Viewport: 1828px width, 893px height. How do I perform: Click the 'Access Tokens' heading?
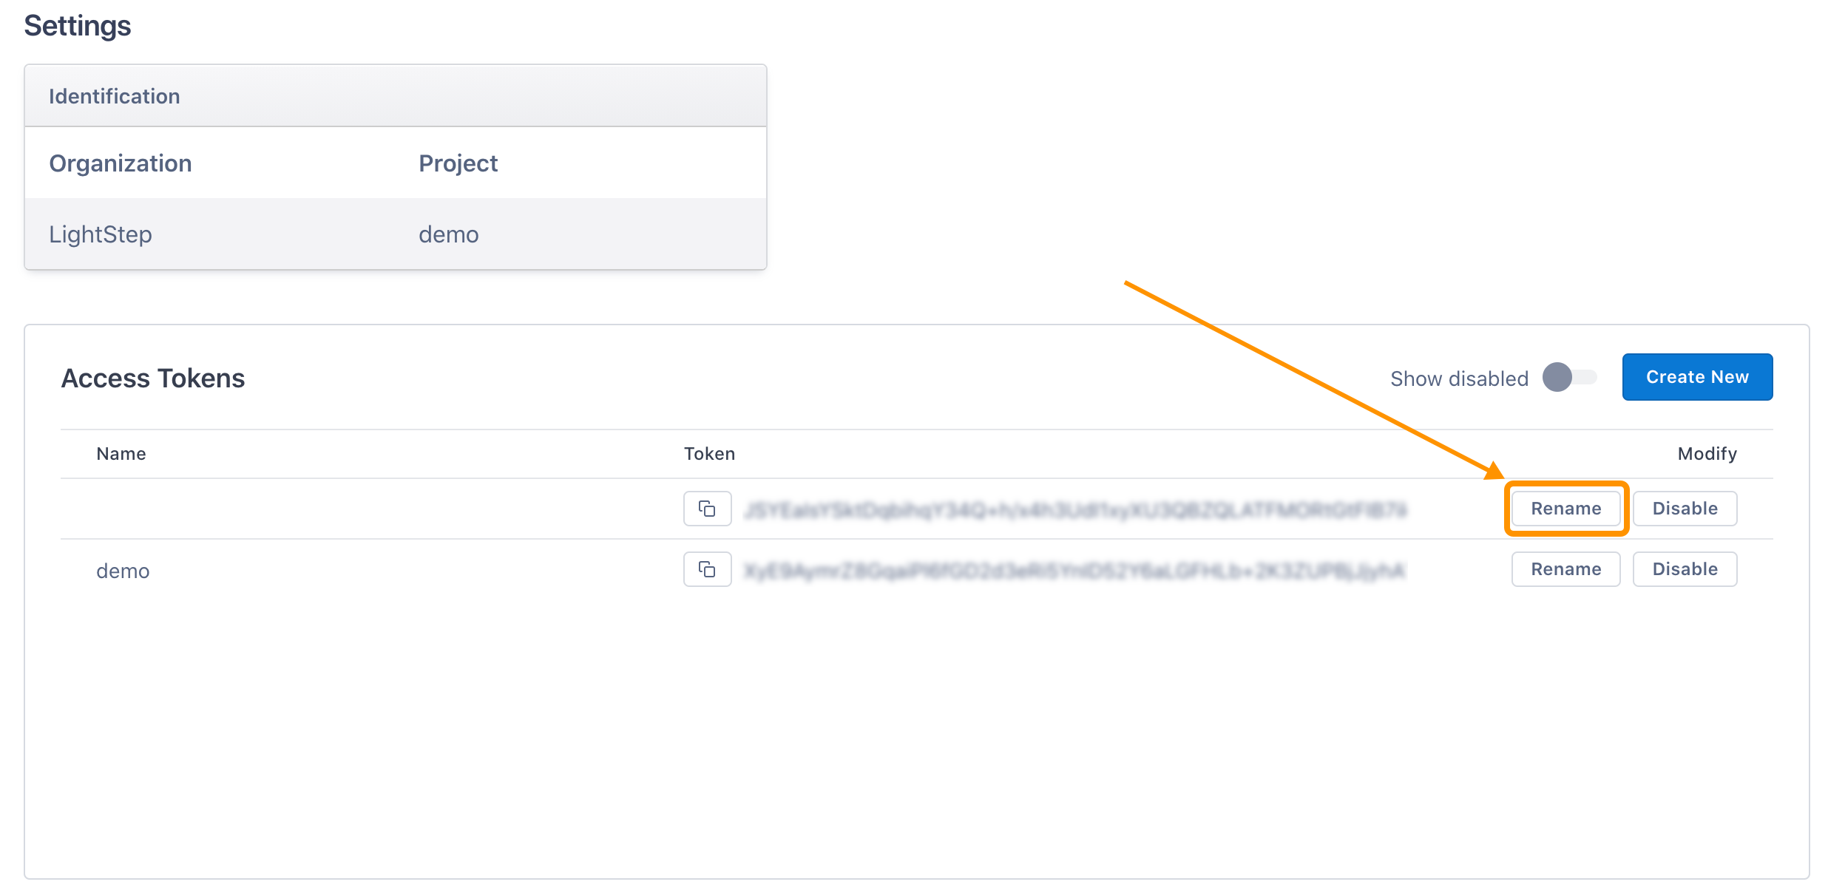click(x=153, y=378)
